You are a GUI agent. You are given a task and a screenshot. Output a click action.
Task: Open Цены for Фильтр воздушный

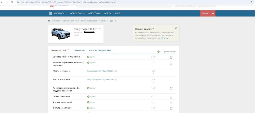tap(92, 102)
